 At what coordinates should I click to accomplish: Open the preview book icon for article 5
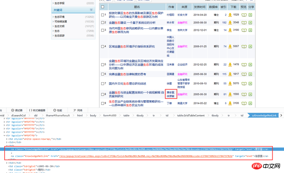tap(244, 65)
